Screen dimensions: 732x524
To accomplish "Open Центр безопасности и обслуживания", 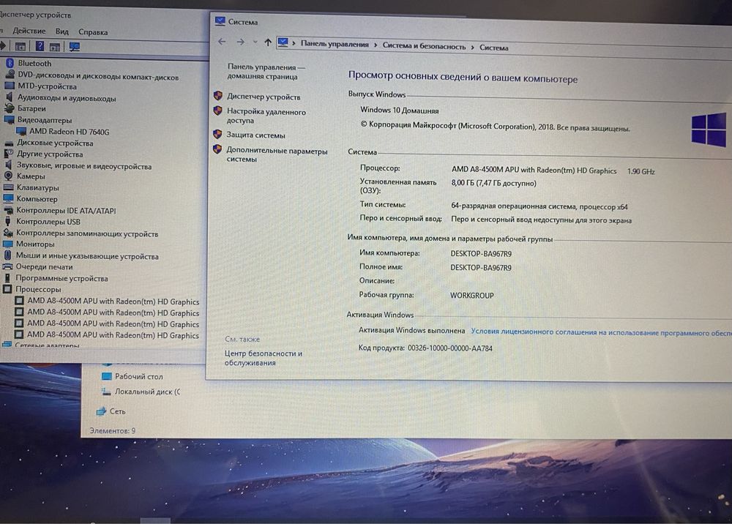I will pos(264,358).
